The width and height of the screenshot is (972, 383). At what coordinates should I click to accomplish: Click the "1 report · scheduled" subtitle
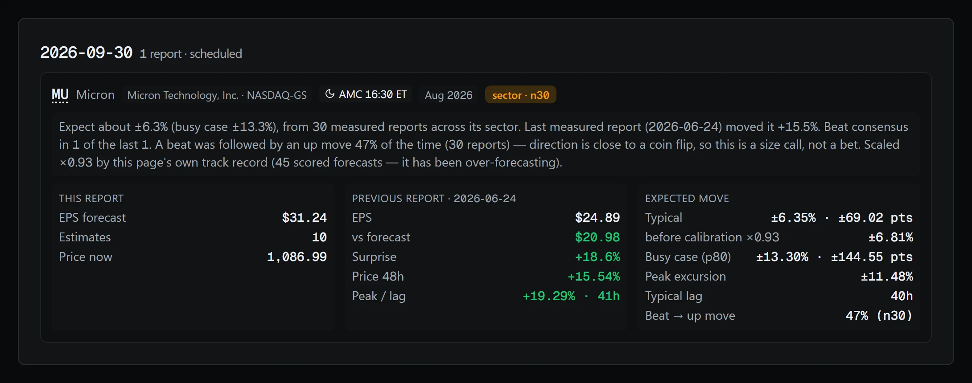click(x=191, y=54)
